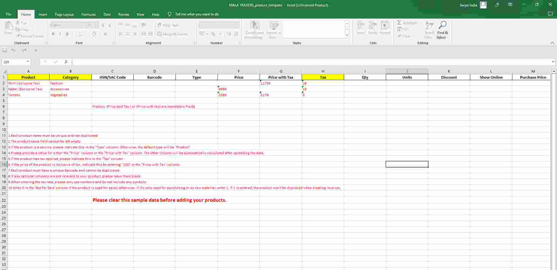Click the Copy icon in Clipboard
Viewport: 557px width, 270px height.
[x=18, y=29]
